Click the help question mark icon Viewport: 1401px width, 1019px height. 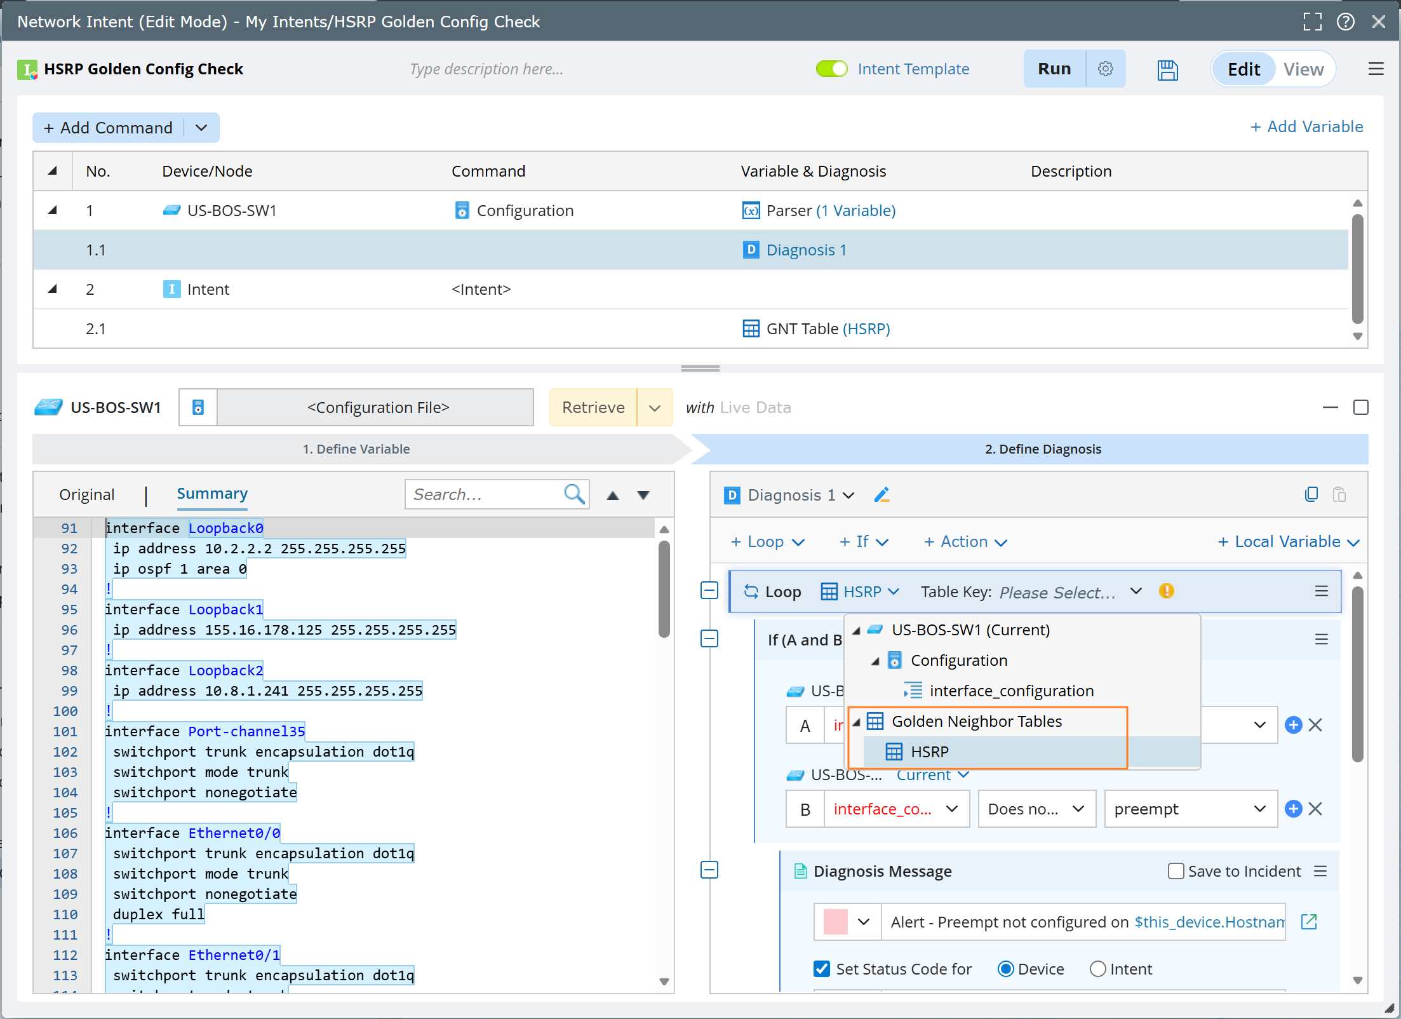pos(1345,22)
